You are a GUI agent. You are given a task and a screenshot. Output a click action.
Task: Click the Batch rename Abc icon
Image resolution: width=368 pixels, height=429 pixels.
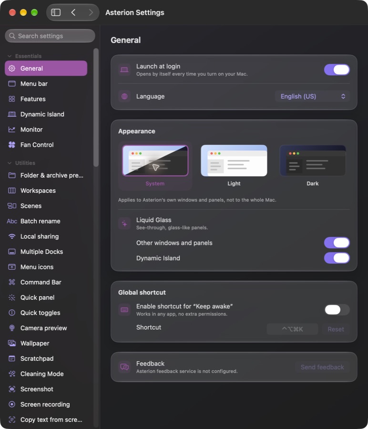click(12, 221)
